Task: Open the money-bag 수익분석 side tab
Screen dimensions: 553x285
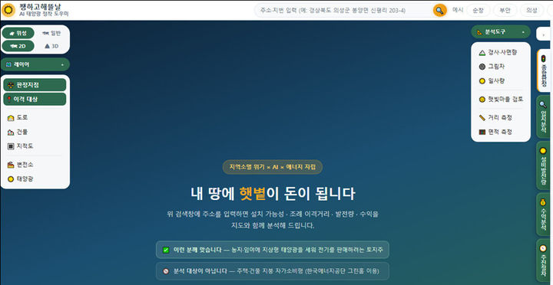Action: pos(544,215)
